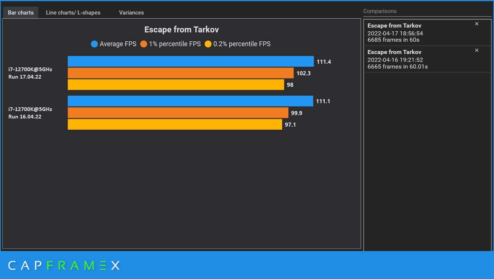Click the 1% percentile FPS legend label
Image resolution: width=494 pixels, height=279 pixels.
175,44
